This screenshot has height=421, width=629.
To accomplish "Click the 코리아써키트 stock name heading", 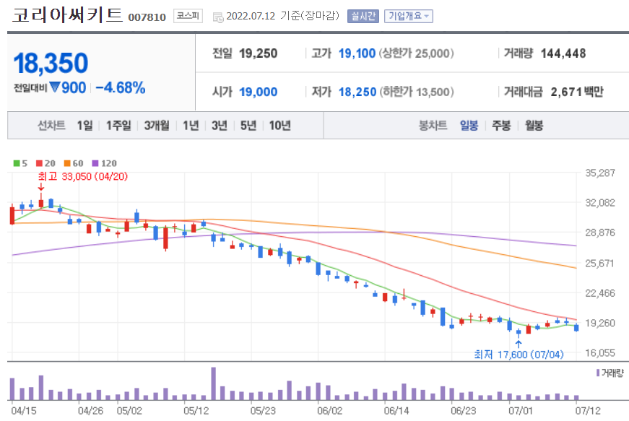I will coord(67,15).
